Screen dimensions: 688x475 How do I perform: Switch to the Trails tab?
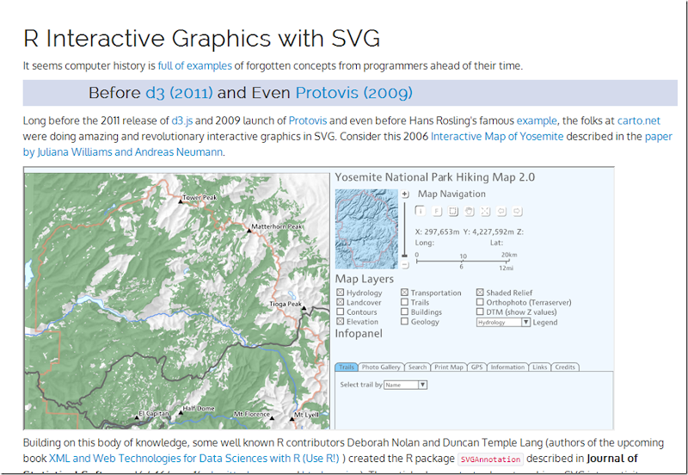point(347,367)
